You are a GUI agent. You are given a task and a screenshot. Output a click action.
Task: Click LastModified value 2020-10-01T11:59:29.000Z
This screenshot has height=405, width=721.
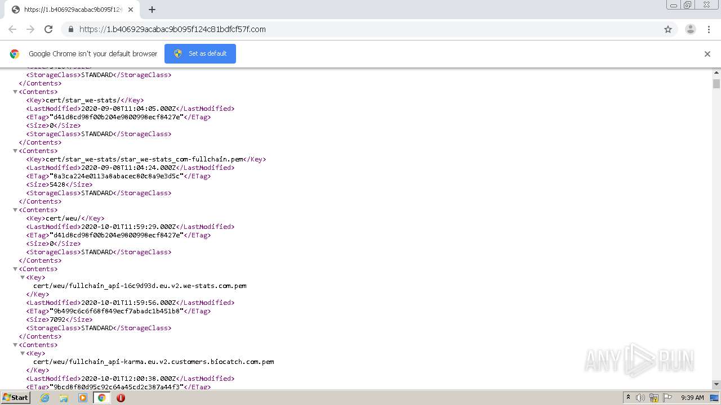pyautogui.click(x=129, y=227)
